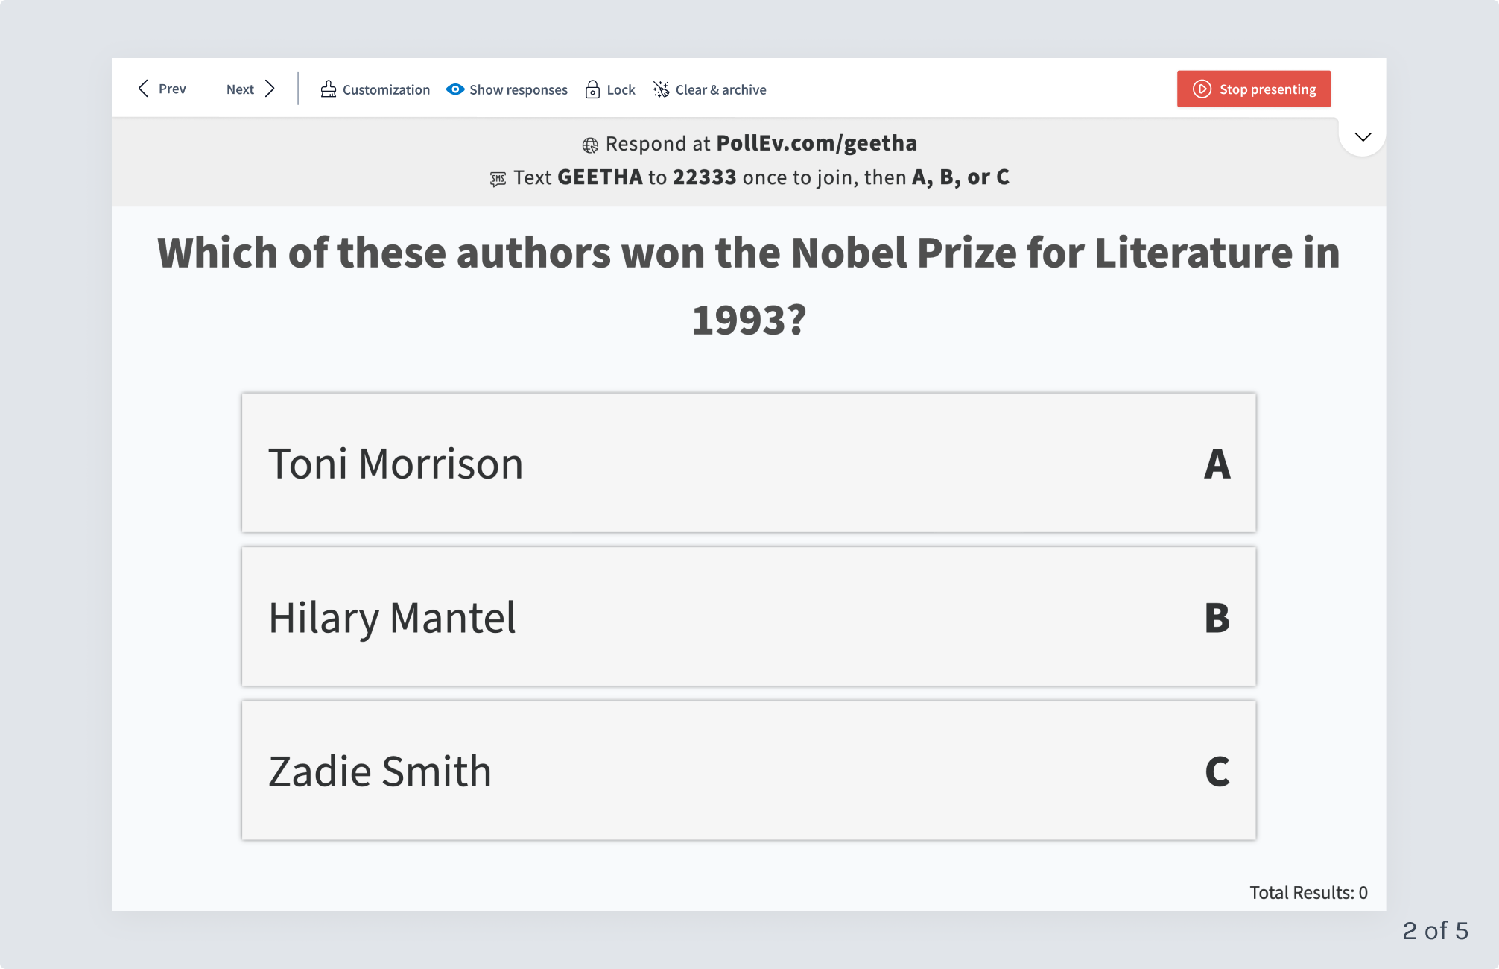The width and height of the screenshot is (1499, 969).
Task: Click the Lock padlock icon
Action: click(592, 89)
